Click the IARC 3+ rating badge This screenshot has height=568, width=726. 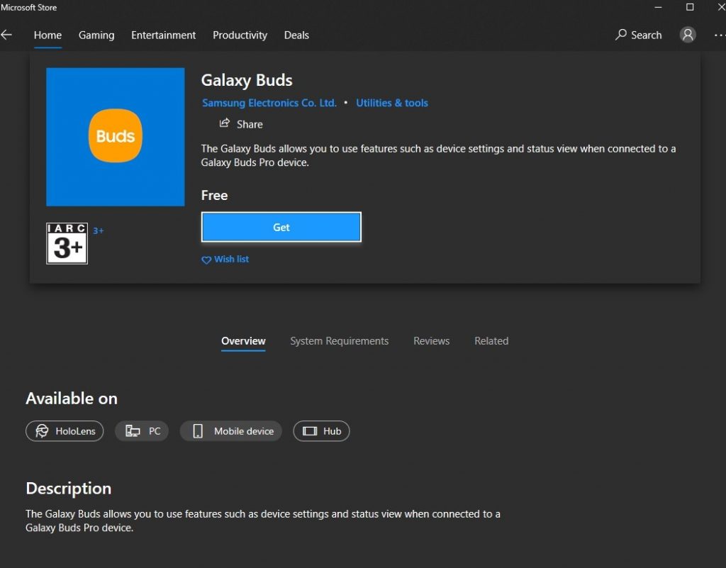point(67,243)
